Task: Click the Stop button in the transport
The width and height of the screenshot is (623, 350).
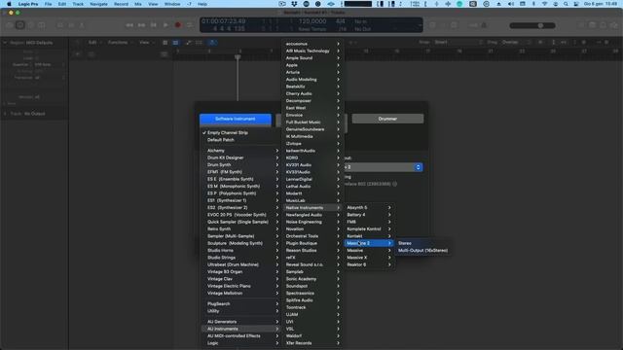Action: (154, 25)
